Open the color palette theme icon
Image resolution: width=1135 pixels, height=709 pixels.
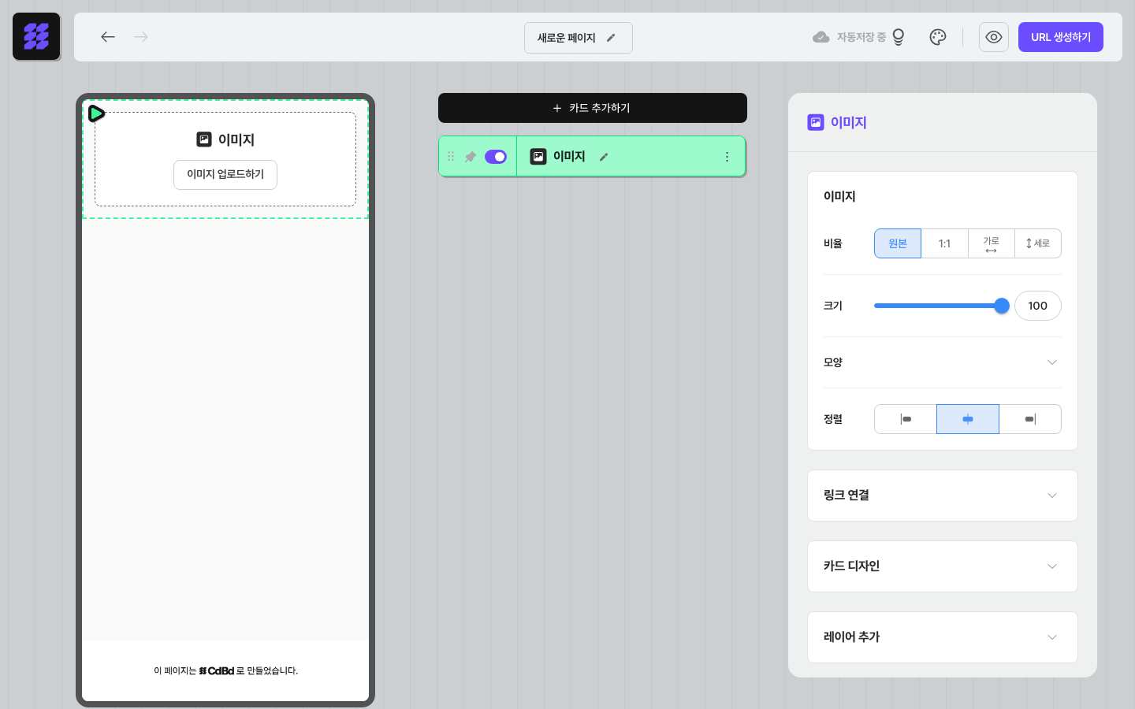tap(937, 37)
